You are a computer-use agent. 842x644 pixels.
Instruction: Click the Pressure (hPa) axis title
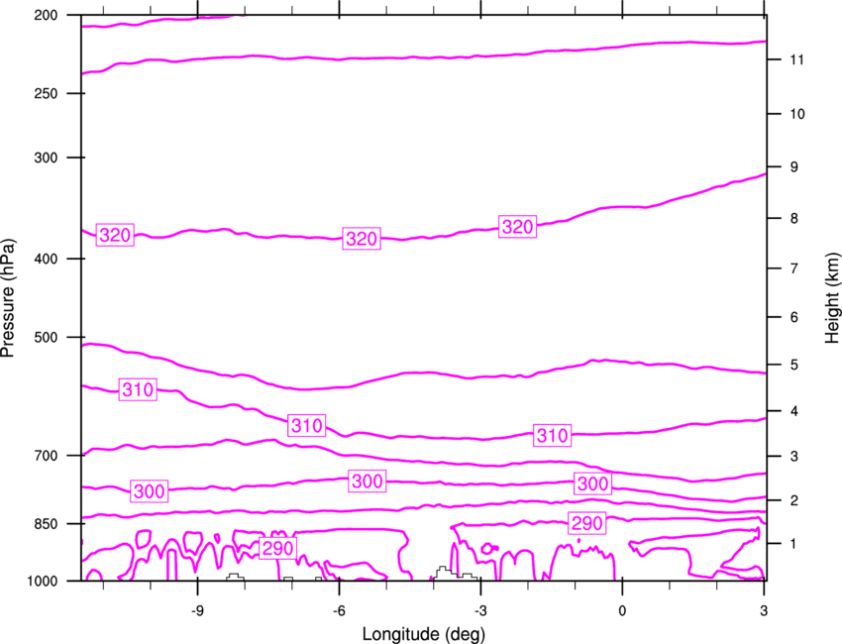pos(8,298)
